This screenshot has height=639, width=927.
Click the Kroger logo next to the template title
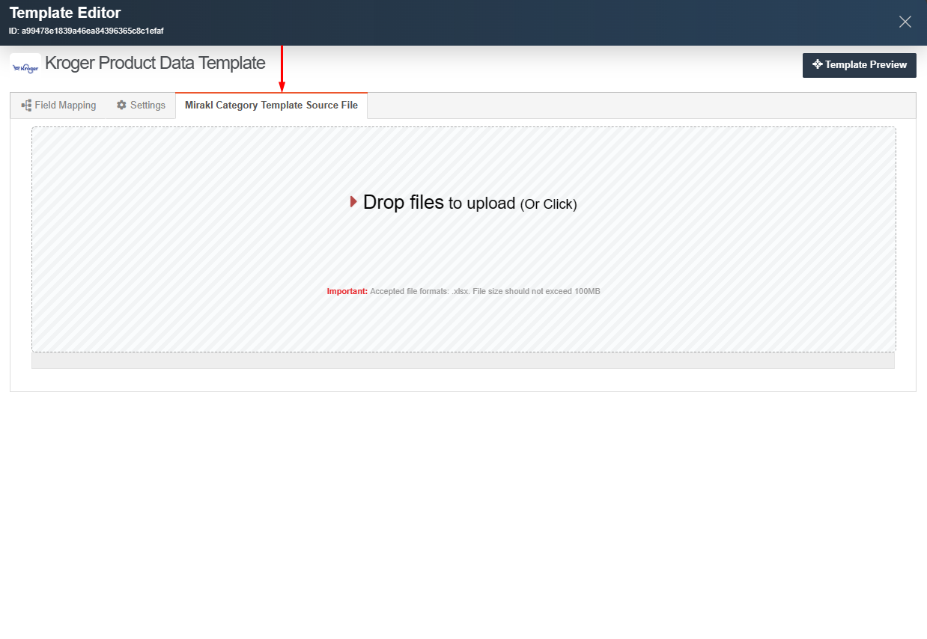pos(25,64)
